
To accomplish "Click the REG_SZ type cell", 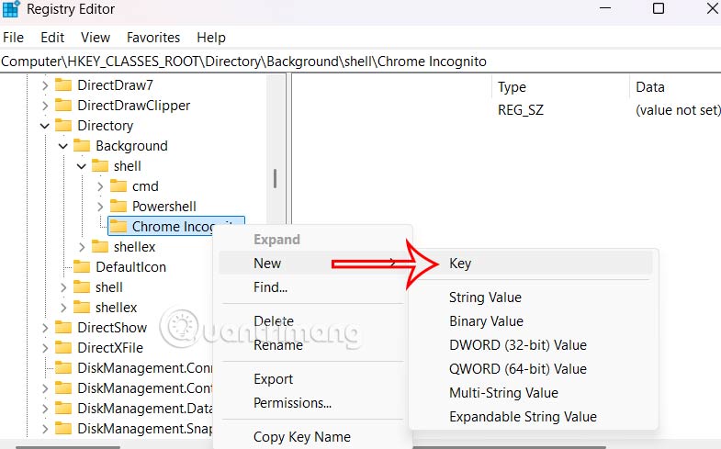I will point(521,110).
